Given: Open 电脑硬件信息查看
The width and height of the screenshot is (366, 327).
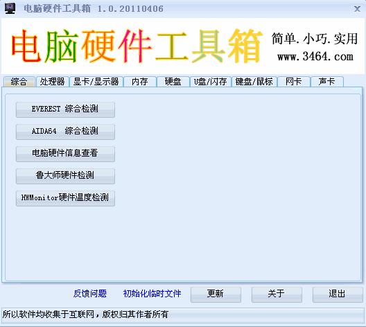Looking at the screenshot, I should tap(65, 154).
